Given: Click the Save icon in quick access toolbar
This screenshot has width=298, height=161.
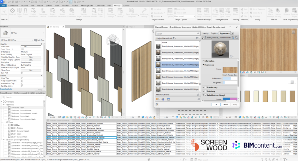Looking at the screenshot, I should (x=13, y=2).
